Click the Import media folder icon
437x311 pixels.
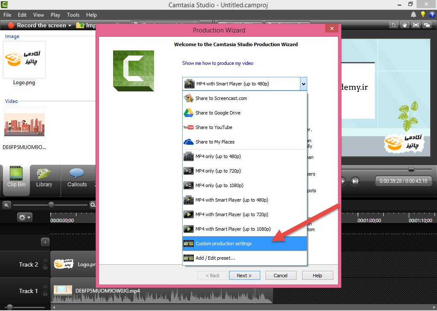pos(80,25)
